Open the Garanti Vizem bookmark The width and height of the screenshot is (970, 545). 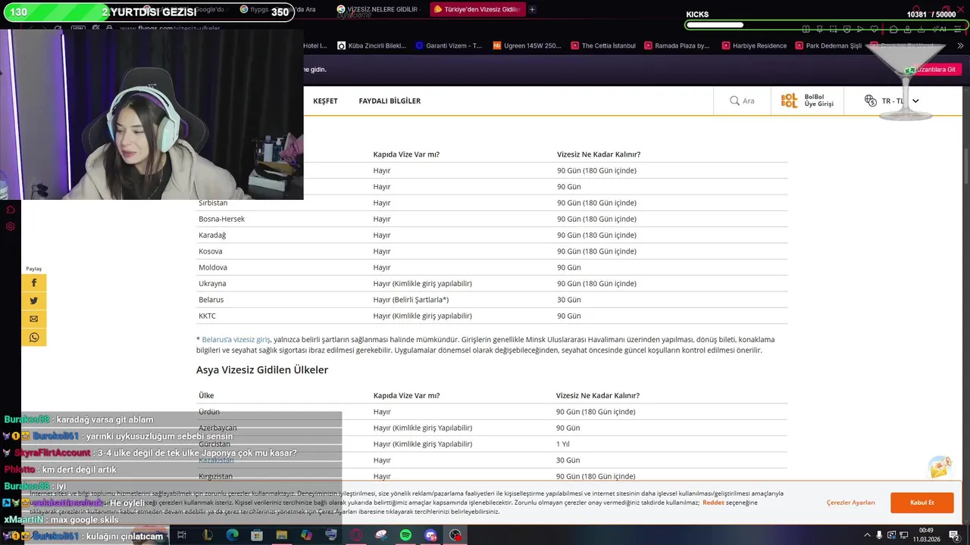pos(449,45)
